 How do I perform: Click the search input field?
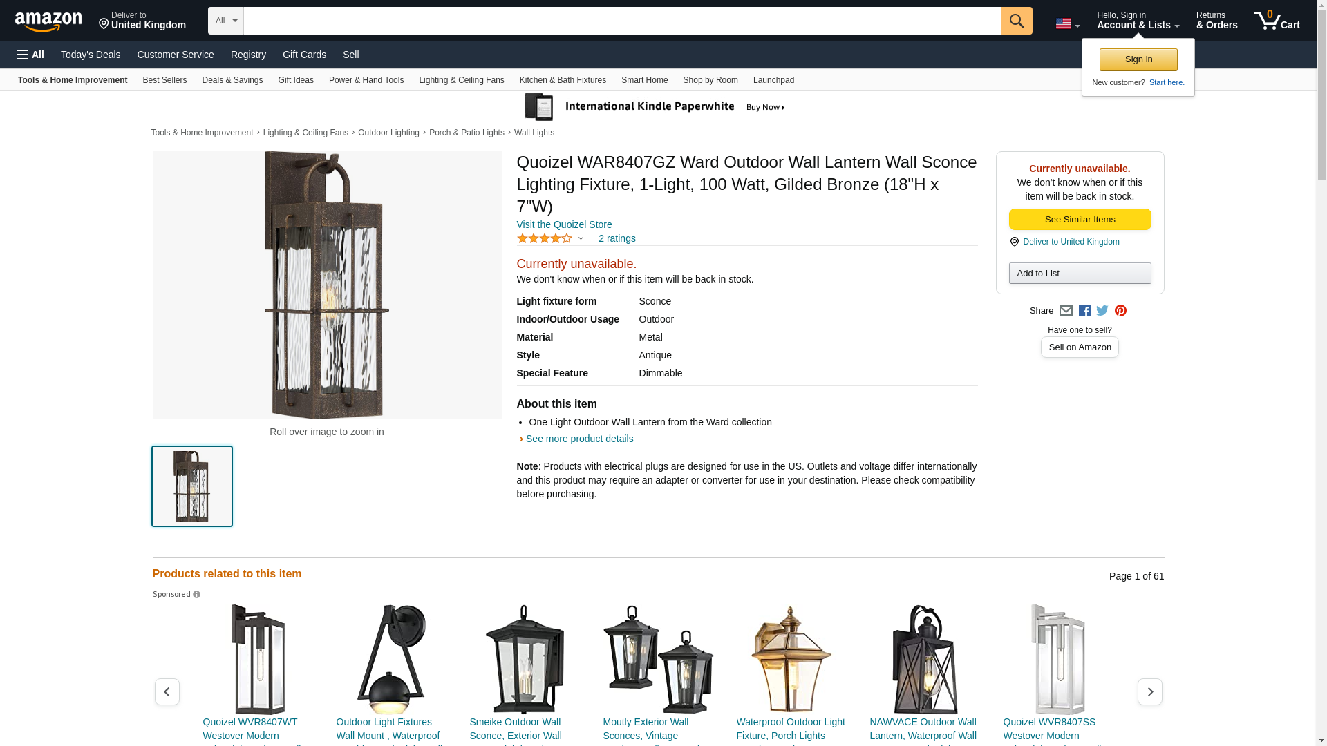(x=622, y=21)
